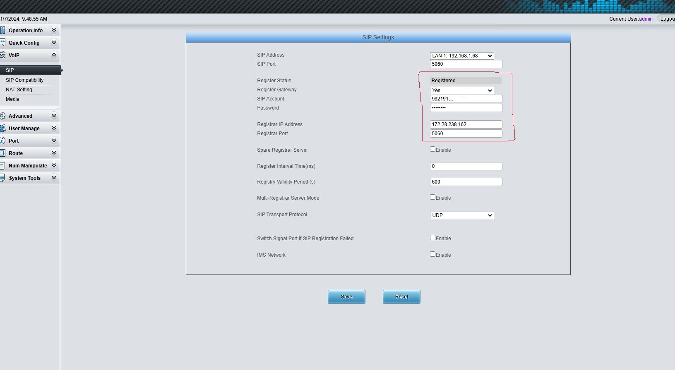Open the SIP Address dropdown
The height and width of the screenshot is (370, 675).
(x=462, y=56)
